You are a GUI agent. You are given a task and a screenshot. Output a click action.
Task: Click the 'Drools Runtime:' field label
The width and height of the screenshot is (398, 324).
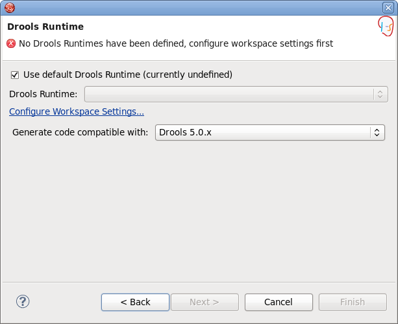[43, 94]
